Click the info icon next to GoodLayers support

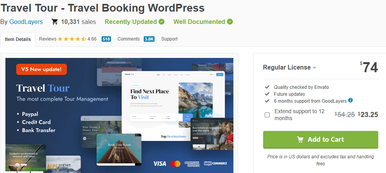[x=350, y=100]
